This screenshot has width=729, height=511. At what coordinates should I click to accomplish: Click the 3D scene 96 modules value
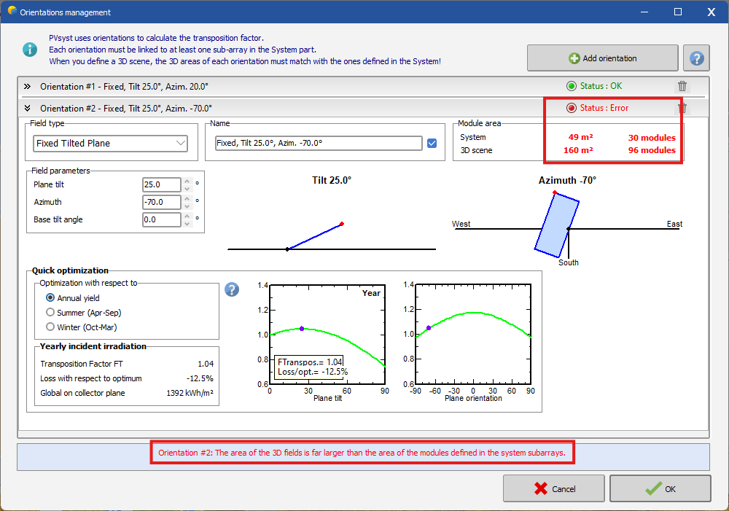click(652, 150)
